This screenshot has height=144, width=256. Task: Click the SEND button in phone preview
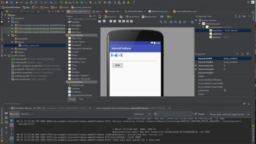pyautogui.click(x=118, y=65)
